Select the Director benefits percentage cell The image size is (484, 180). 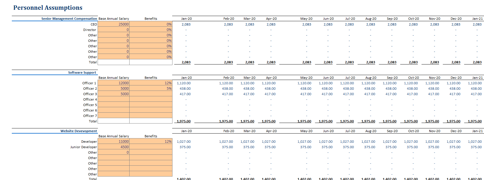point(151,30)
